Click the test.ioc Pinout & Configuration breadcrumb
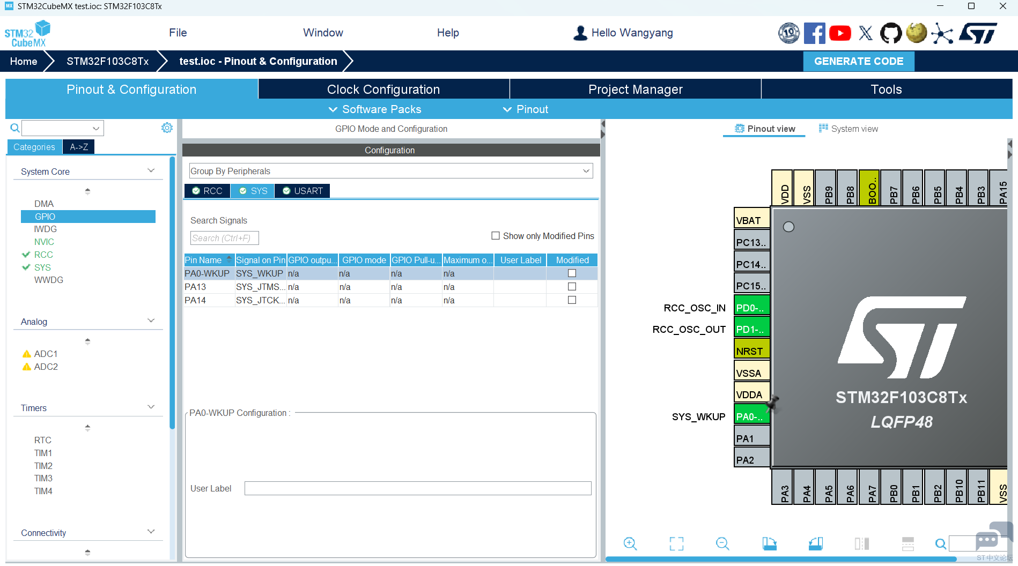Screen dimensions: 1018x566 coord(258,61)
